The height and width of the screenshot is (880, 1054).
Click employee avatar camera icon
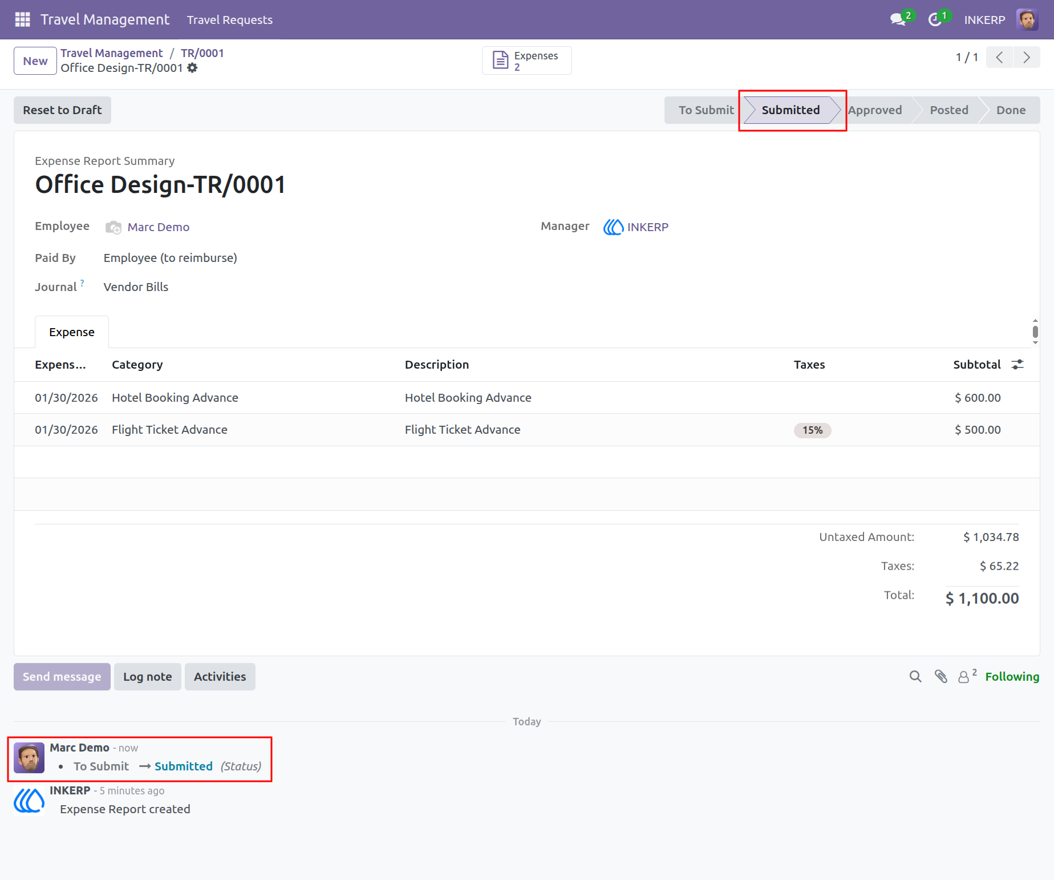pyautogui.click(x=113, y=227)
